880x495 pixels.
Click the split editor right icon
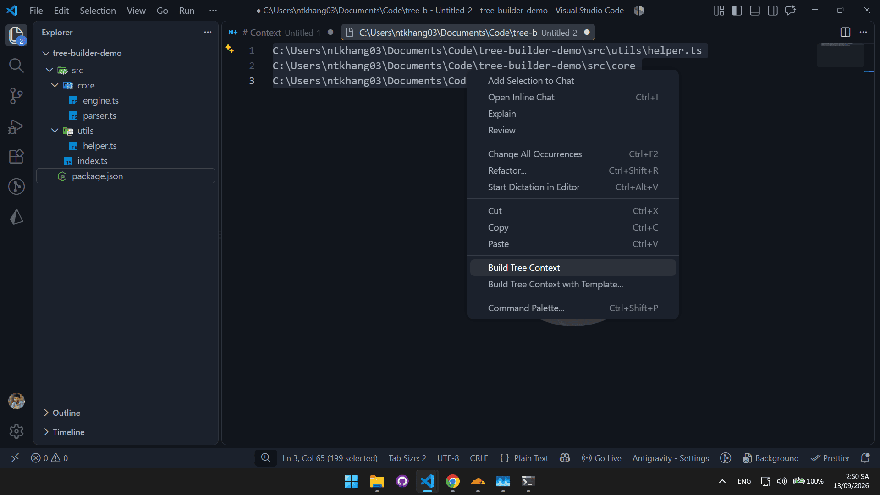pos(845,32)
